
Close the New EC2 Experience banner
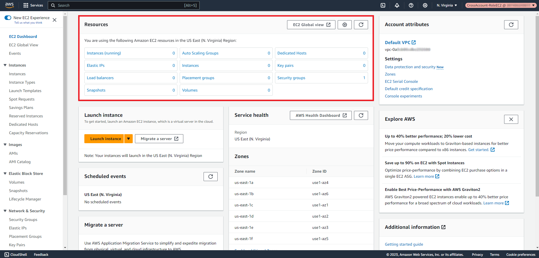click(55, 20)
